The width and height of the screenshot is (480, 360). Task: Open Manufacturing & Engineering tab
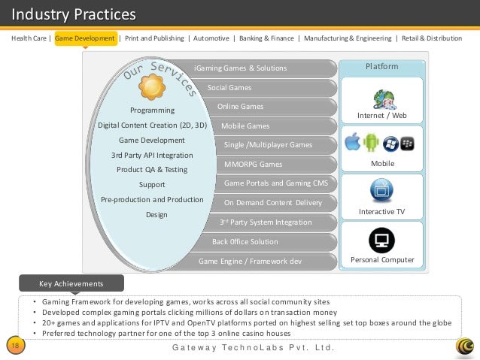point(348,38)
